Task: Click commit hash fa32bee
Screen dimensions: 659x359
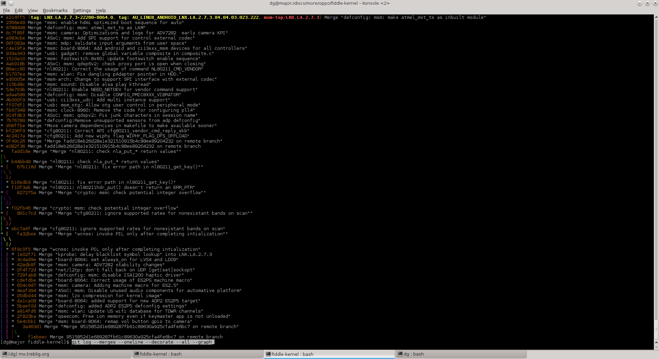Action: tap(26, 234)
